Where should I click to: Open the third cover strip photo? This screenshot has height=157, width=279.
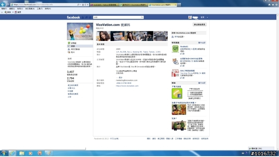[132, 36]
